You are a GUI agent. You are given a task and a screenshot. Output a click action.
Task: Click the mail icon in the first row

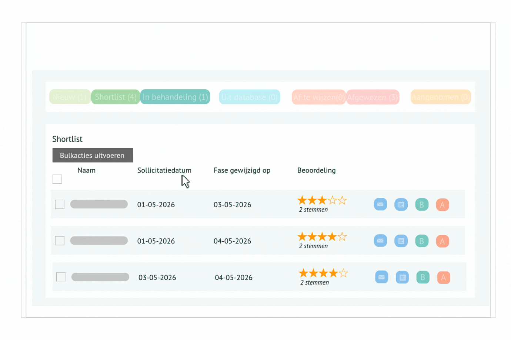pos(380,204)
